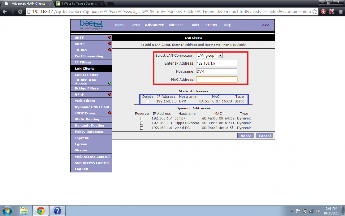This screenshot has width=345, height=216.
Task: Bookmark the page with the star icon
Action: pos(315,12)
